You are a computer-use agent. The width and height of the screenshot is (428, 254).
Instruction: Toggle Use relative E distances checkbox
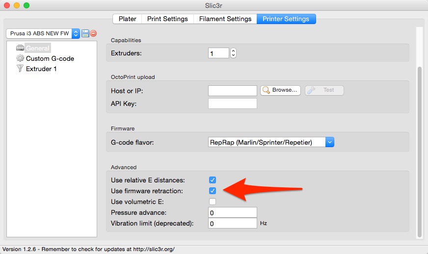click(x=213, y=180)
